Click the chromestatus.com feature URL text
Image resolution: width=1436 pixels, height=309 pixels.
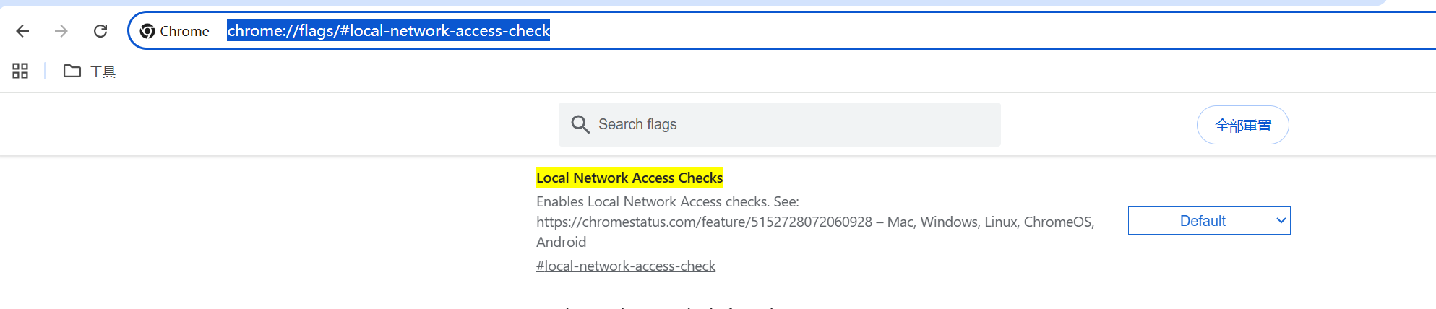tap(704, 222)
